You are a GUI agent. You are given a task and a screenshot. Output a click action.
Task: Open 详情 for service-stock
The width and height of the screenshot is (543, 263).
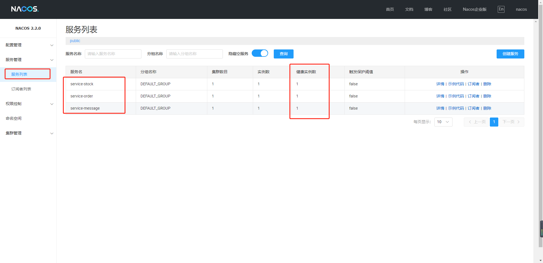click(x=440, y=84)
